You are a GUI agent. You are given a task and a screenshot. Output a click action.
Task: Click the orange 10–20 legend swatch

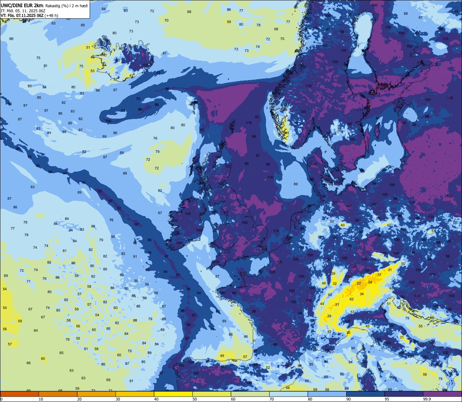click(x=58, y=394)
